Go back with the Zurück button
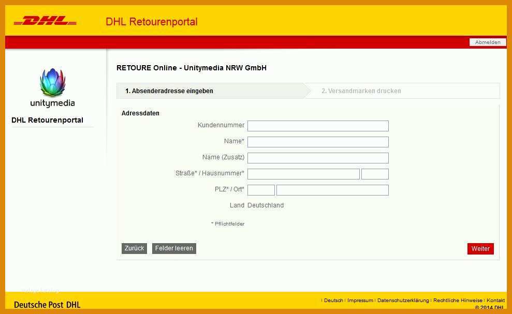Screen dimensions: 512x314 tap(134, 248)
